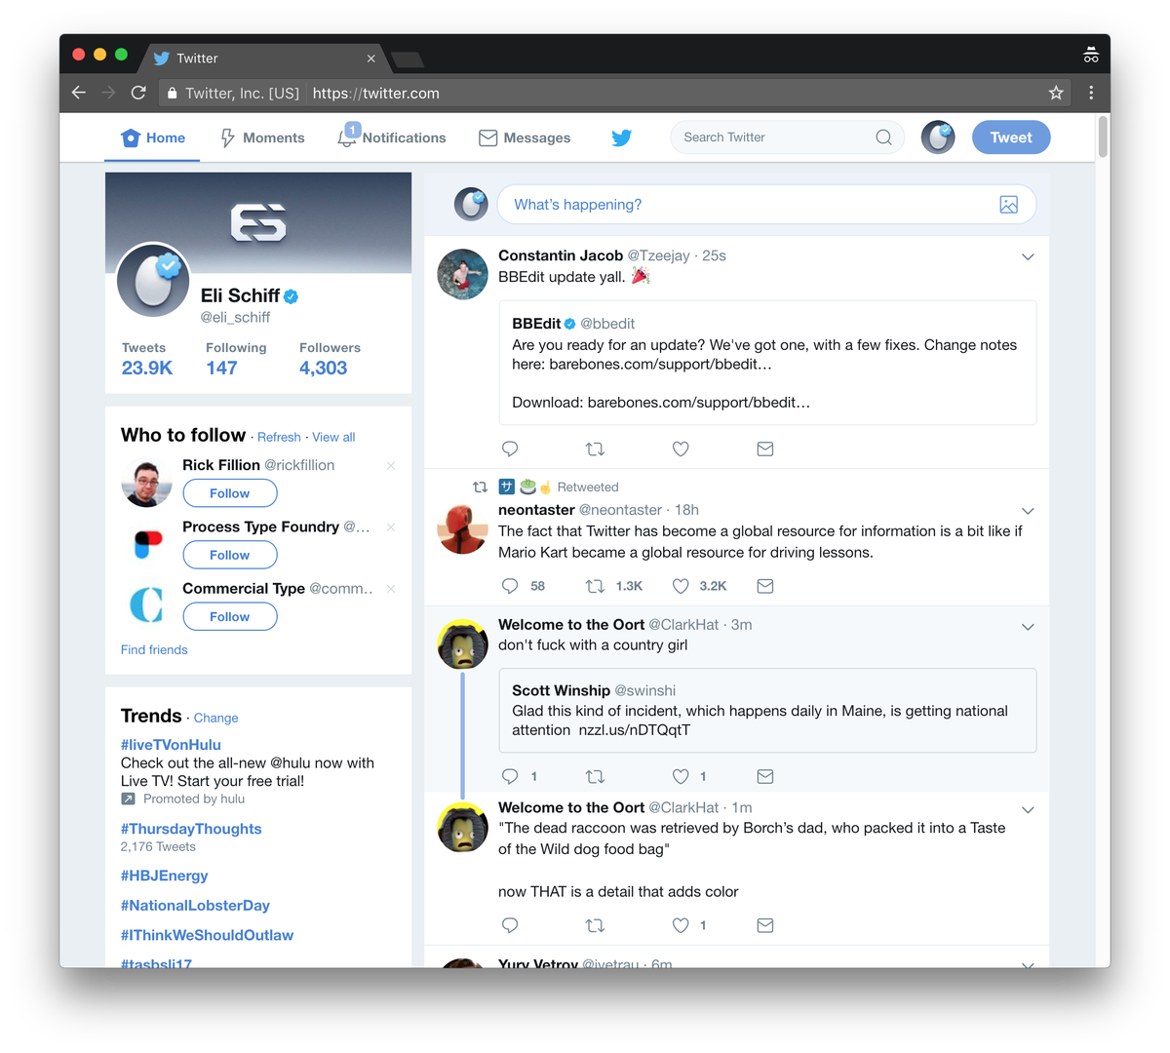Click the search magnifier icon
The width and height of the screenshot is (1170, 1053).
point(883,137)
